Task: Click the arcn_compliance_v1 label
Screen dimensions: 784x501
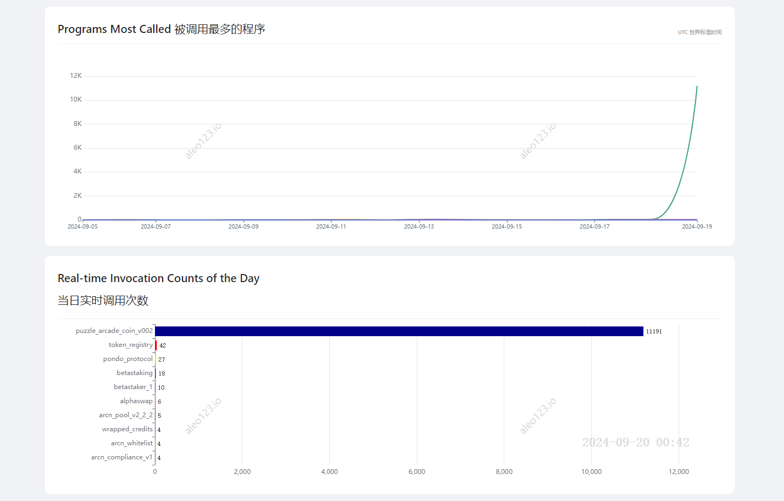Action: click(x=121, y=457)
